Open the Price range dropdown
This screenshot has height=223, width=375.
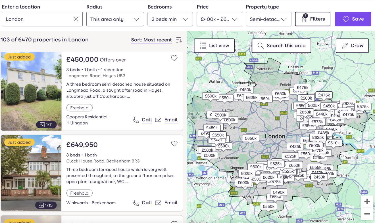(219, 19)
